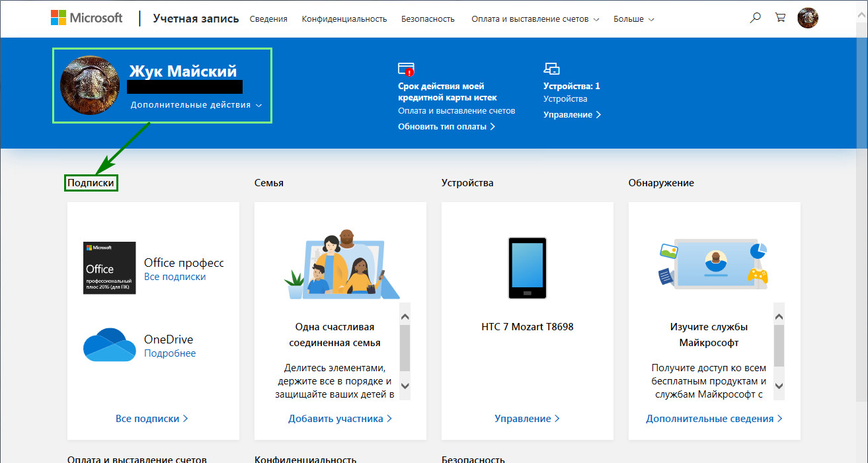The width and height of the screenshot is (868, 463).
Task: Click the Обнаружение section heading
Action: (x=661, y=182)
